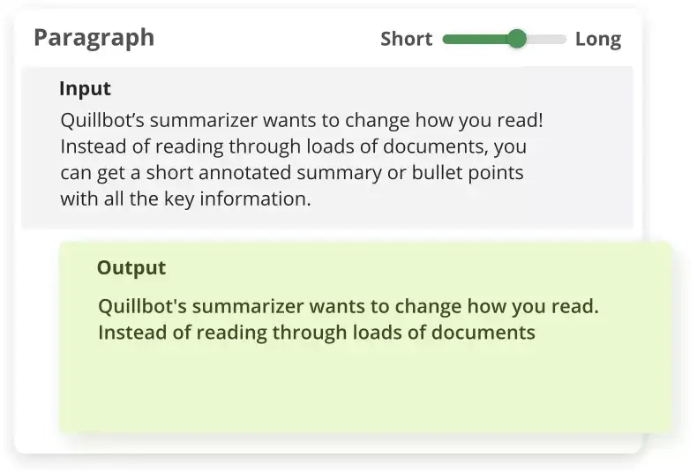Select the Paragraph mode label
Image resolution: width=697 pixels, height=472 pixels.
point(94,38)
